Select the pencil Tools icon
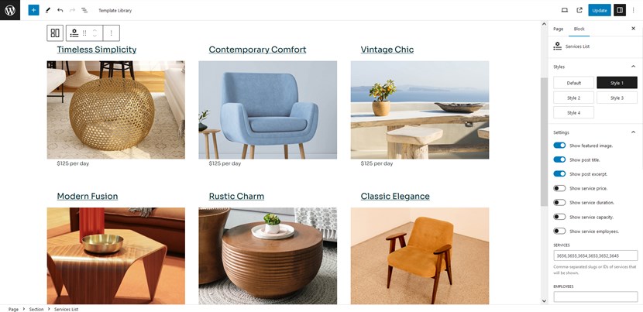 click(47, 10)
